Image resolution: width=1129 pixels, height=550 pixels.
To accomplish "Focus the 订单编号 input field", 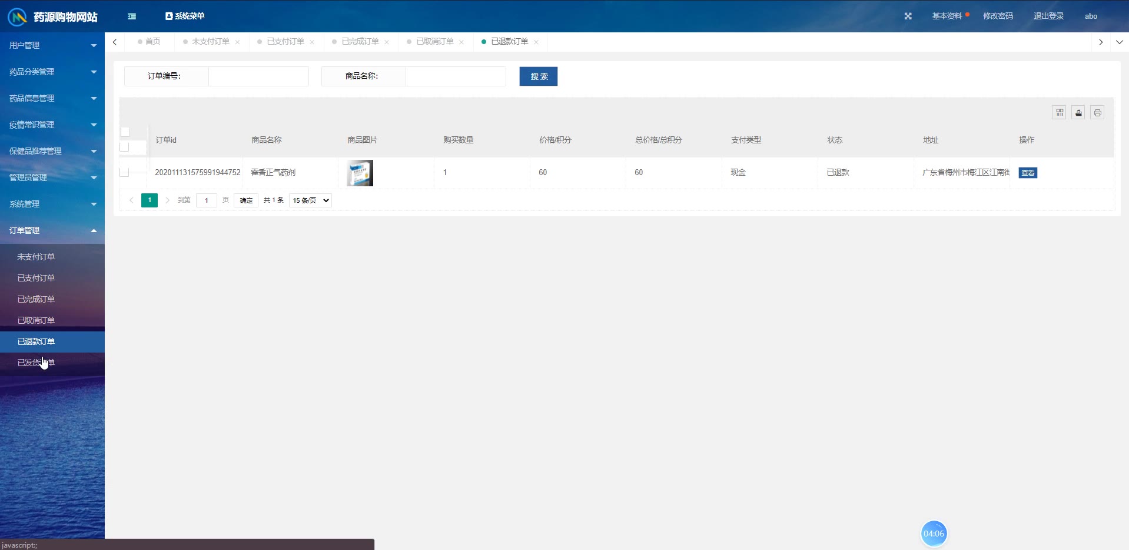I will pyautogui.click(x=258, y=76).
